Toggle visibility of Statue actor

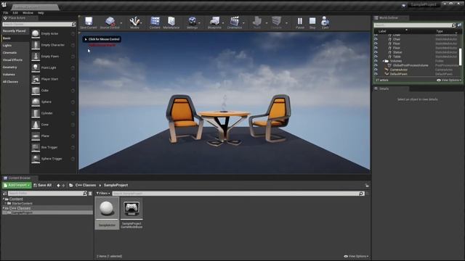click(376, 52)
